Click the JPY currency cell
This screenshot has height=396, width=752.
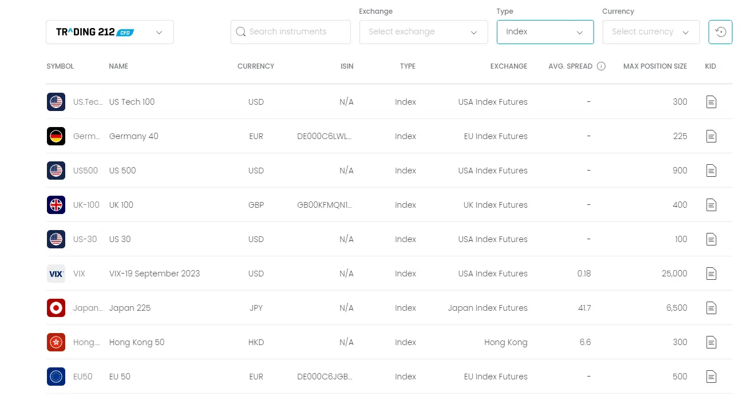tap(256, 308)
